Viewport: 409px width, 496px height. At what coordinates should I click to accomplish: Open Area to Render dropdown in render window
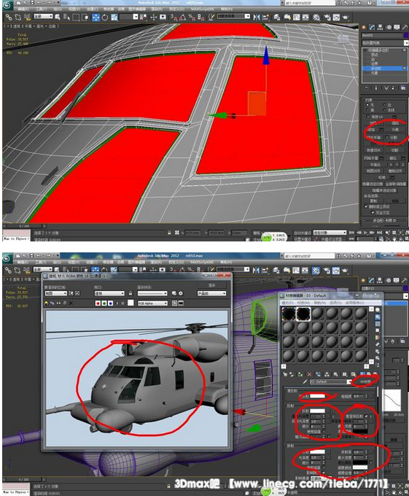coord(56,293)
